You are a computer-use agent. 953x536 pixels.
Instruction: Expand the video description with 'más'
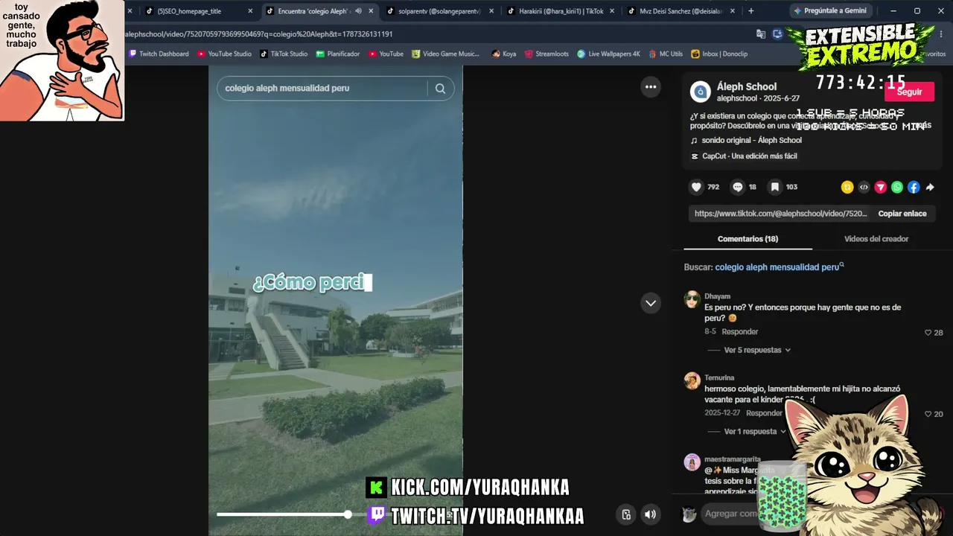point(924,125)
